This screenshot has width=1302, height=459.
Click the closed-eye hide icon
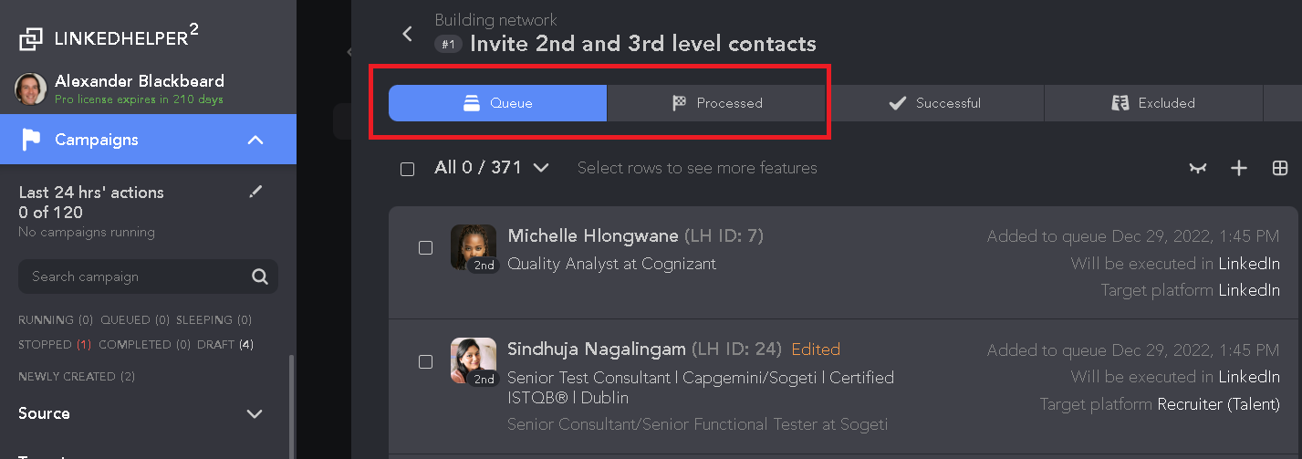[x=1198, y=168]
